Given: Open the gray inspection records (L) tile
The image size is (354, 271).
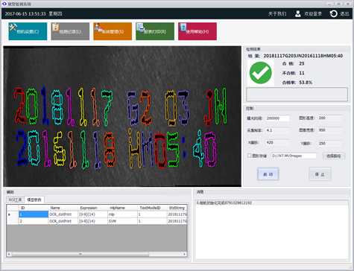Looking at the screenshot, I should pyautogui.click(x=70, y=31).
